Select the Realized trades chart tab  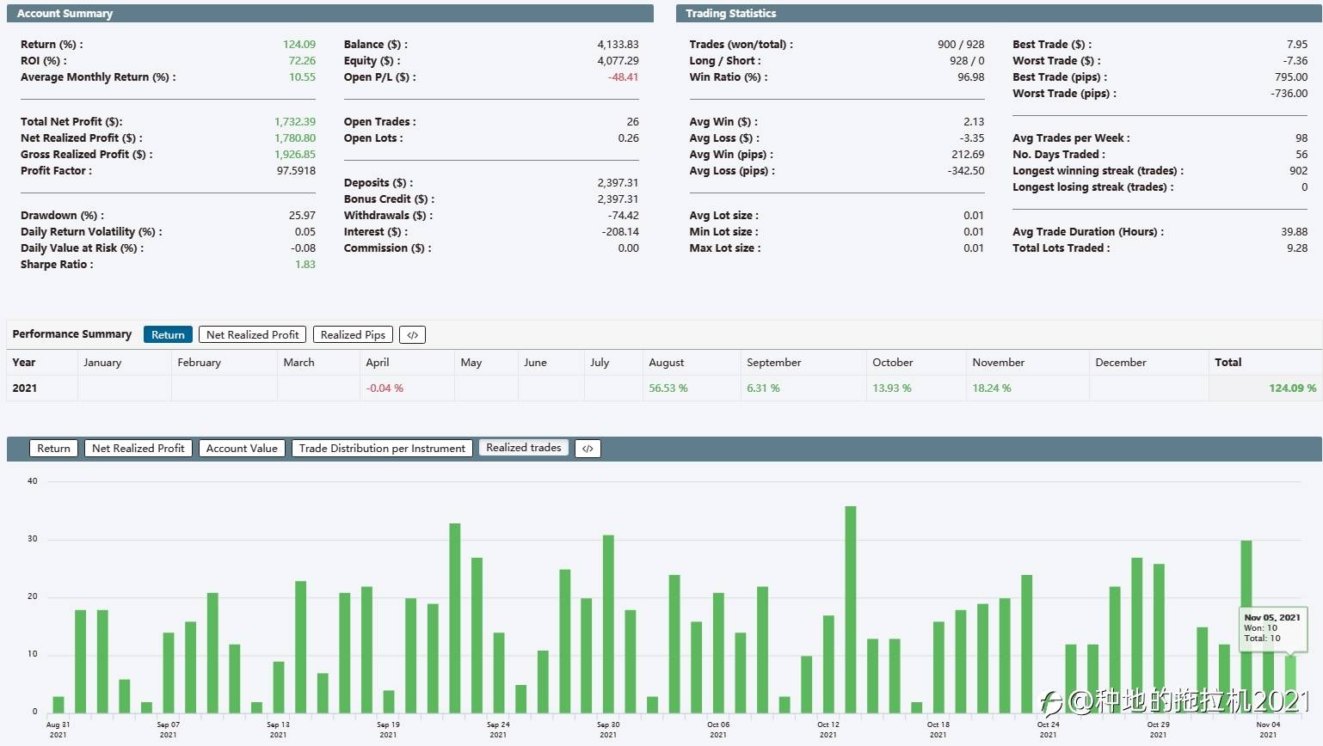point(523,448)
